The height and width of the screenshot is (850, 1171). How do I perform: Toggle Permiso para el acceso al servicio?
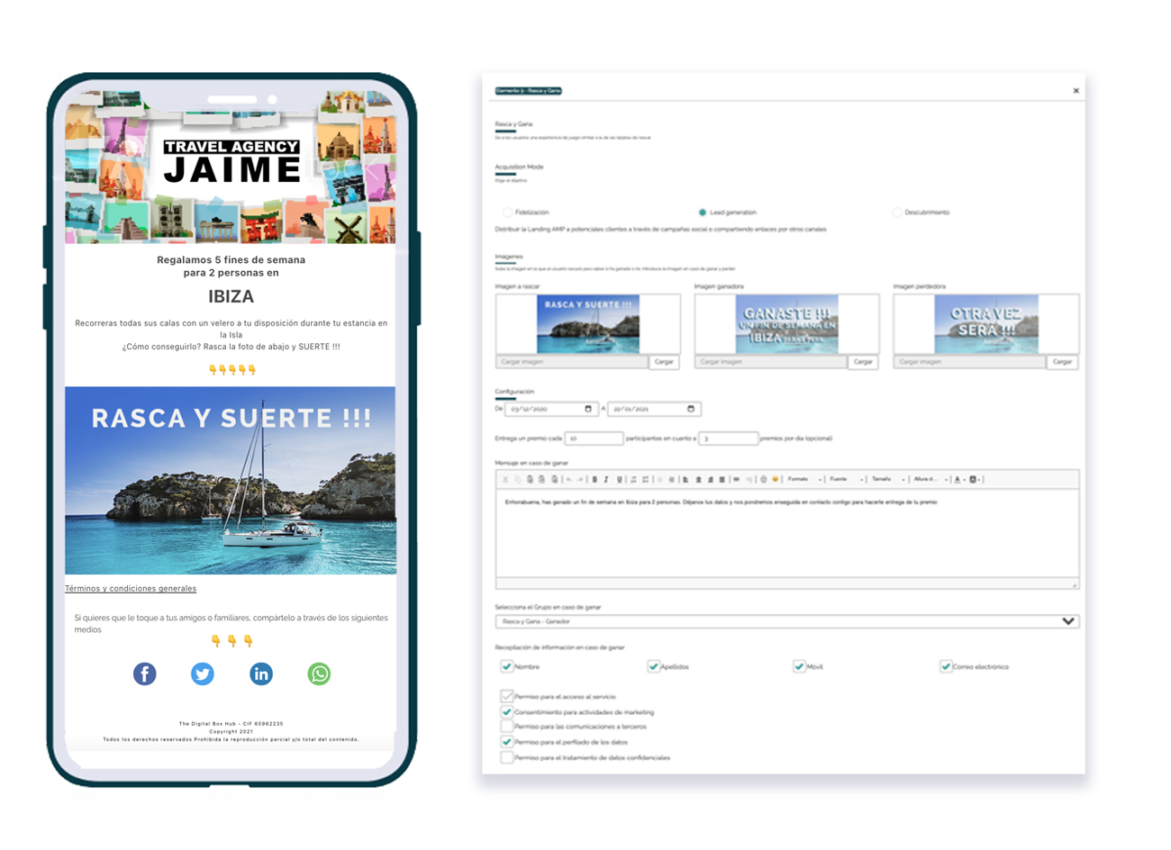pyautogui.click(x=507, y=696)
